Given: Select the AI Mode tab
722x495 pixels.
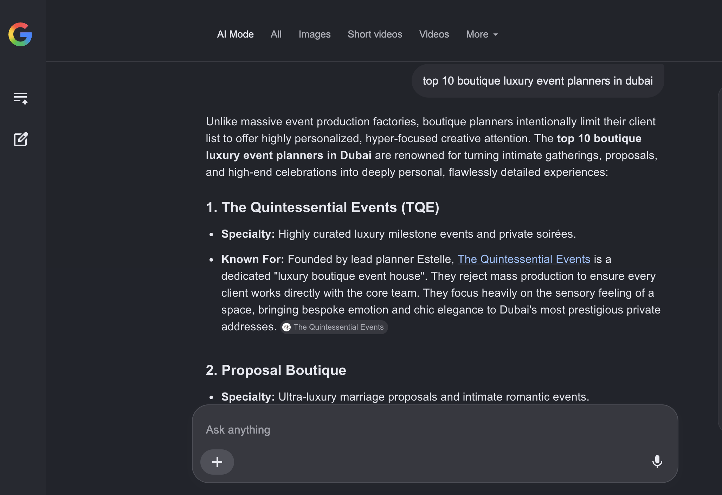Looking at the screenshot, I should coord(236,34).
